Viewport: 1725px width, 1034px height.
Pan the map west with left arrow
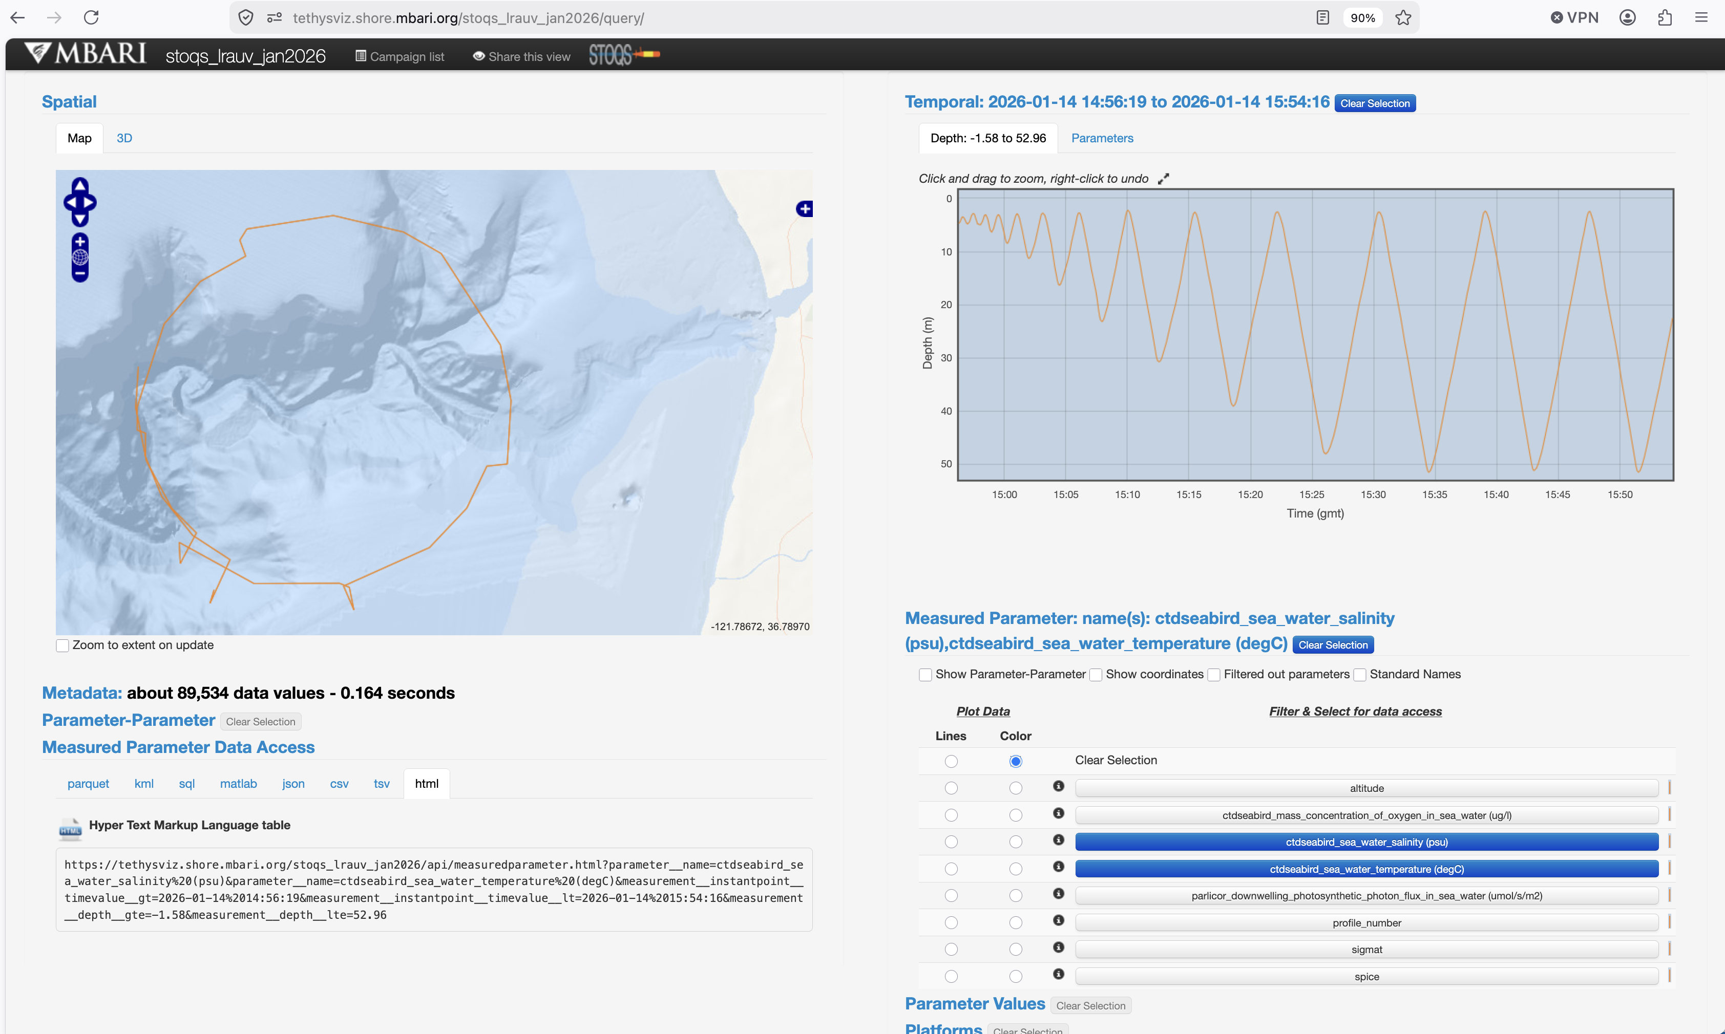tap(70, 203)
